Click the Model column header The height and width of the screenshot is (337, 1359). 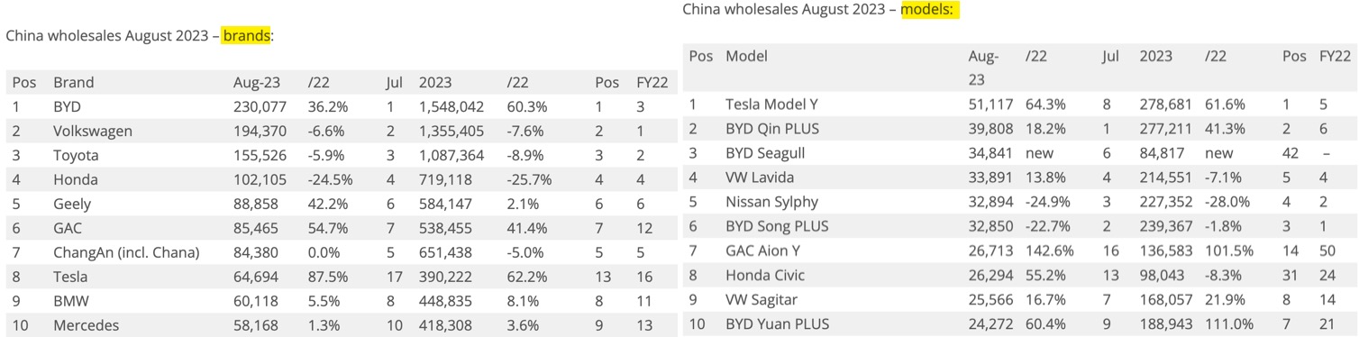pyautogui.click(x=746, y=56)
